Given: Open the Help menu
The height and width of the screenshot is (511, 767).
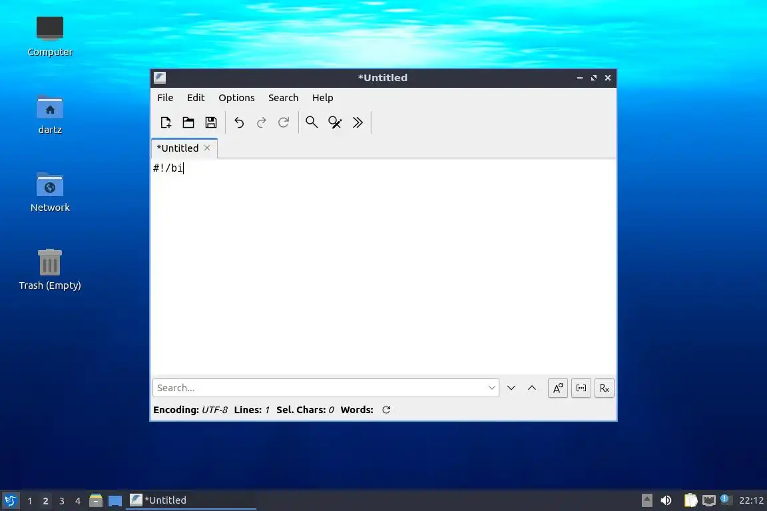Looking at the screenshot, I should click(322, 98).
